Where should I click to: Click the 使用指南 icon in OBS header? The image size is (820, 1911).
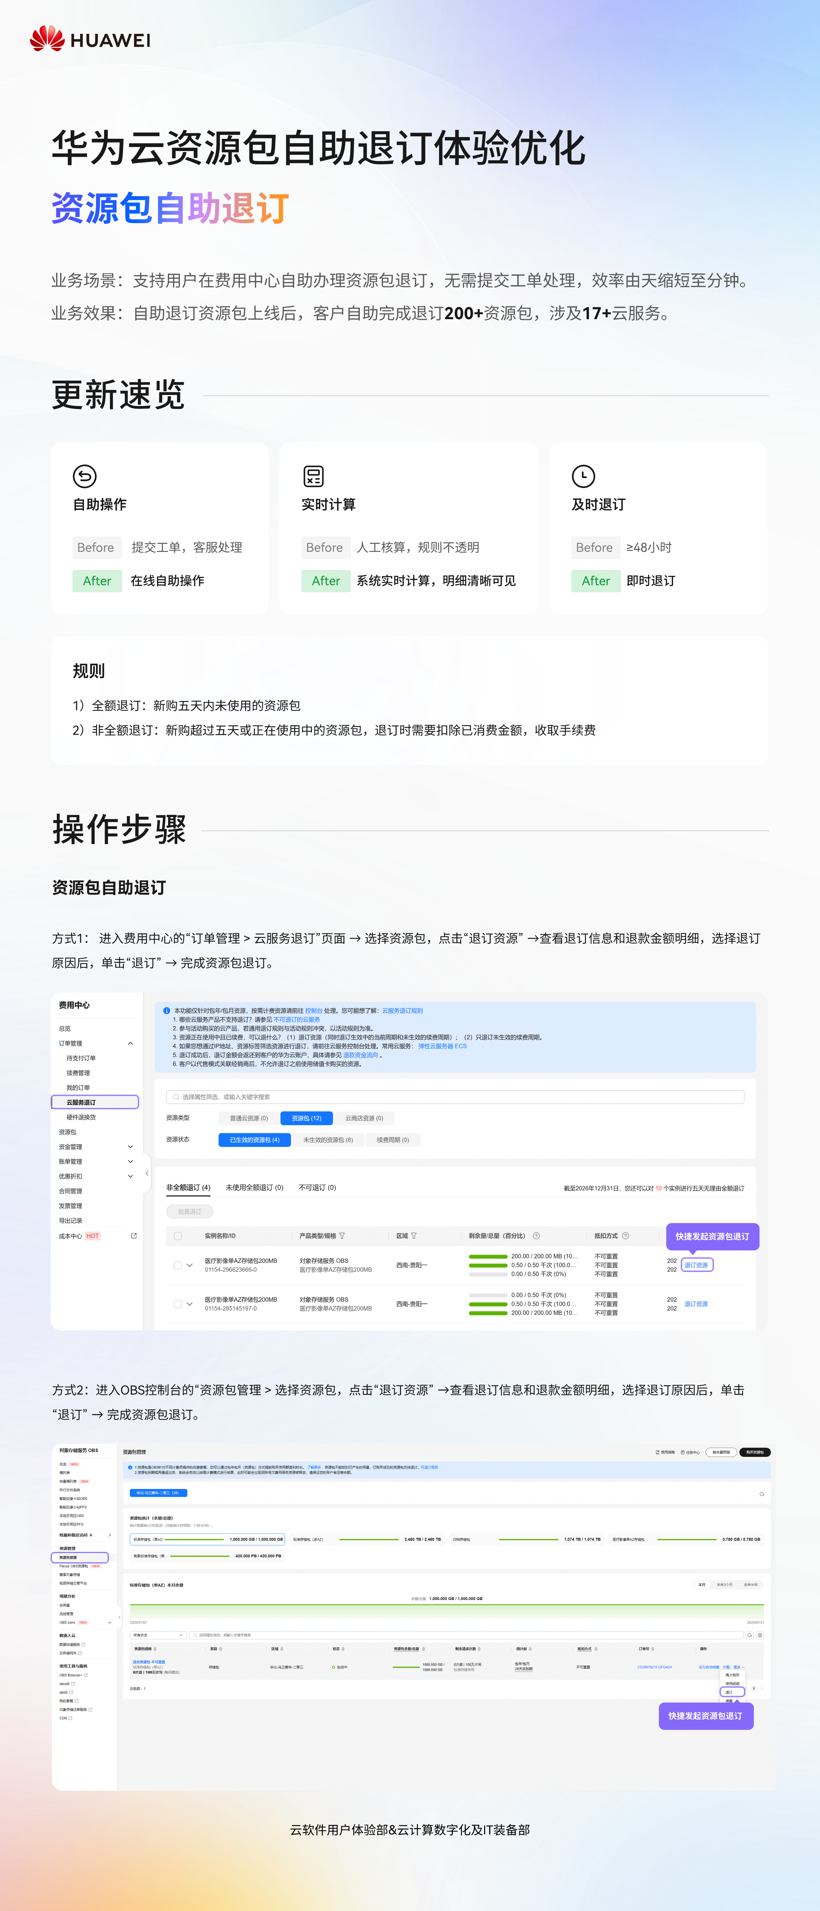tap(658, 1452)
